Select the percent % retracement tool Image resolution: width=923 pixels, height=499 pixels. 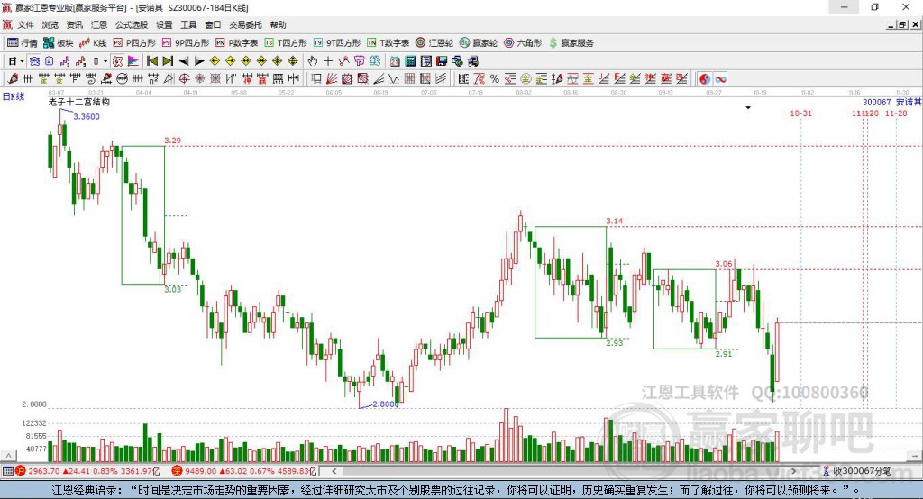pos(495,79)
